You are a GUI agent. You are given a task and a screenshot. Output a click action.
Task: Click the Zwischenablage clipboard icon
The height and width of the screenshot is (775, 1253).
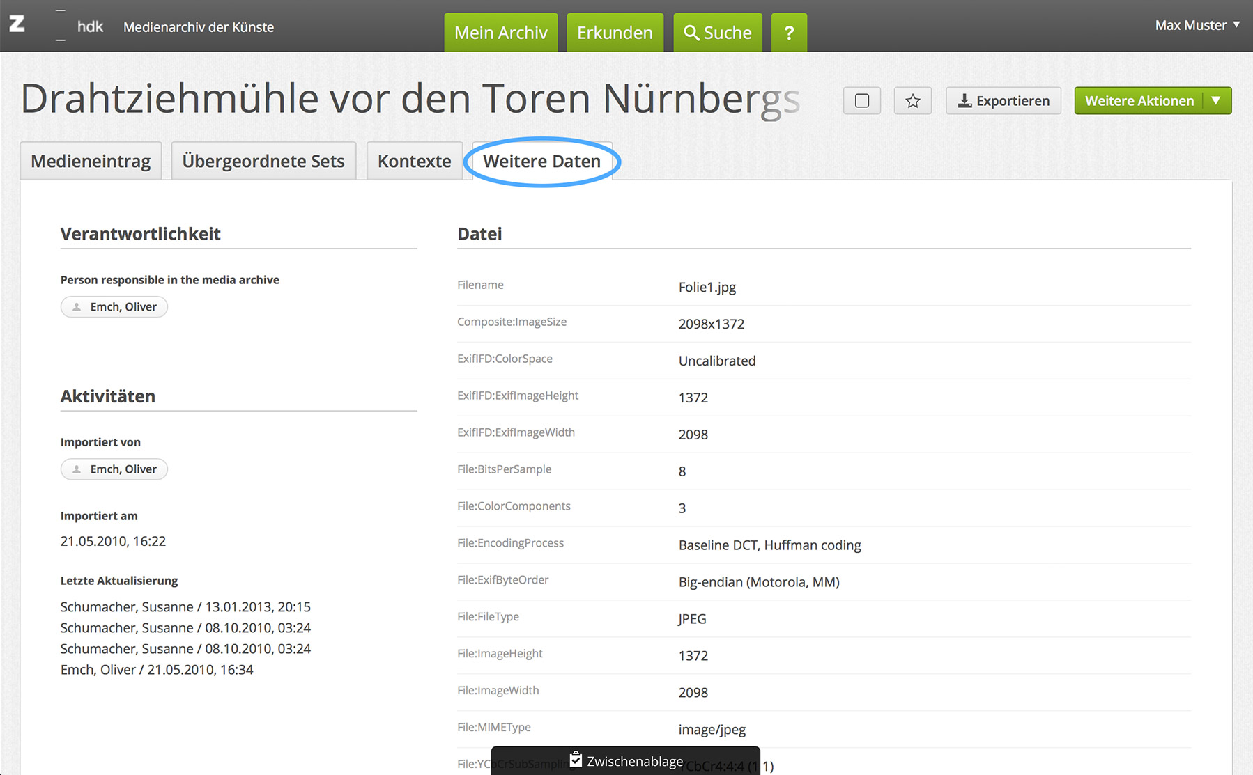(x=576, y=760)
